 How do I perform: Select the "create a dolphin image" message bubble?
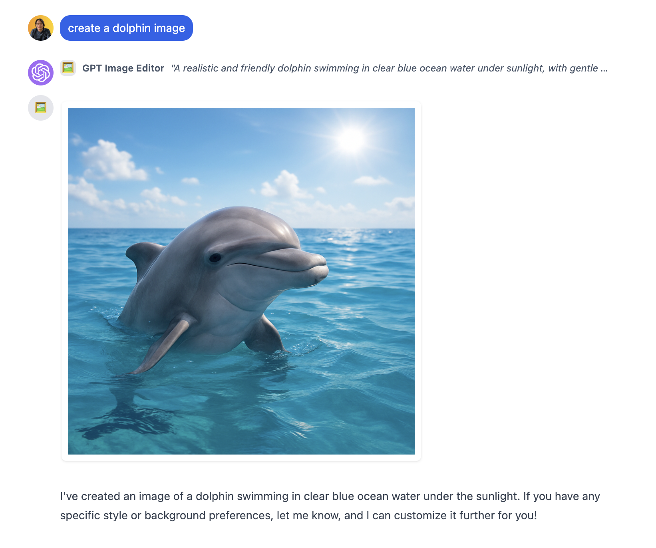tap(126, 28)
